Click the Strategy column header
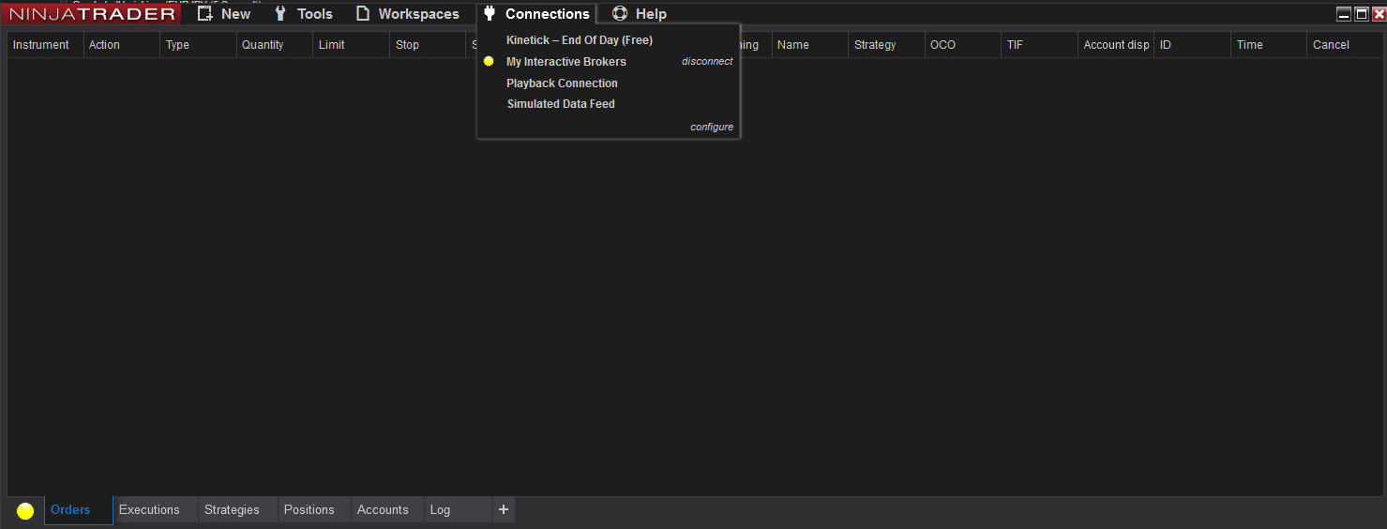The image size is (1387, 529). (x=886, y=44)
